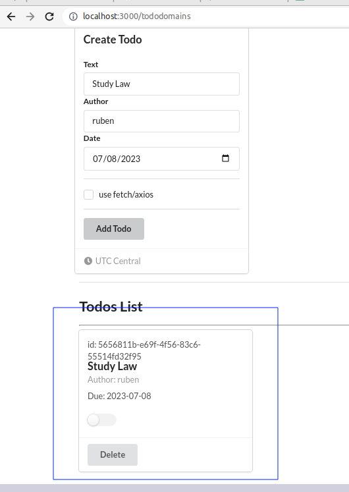Delete the Study Law todo
Image resolution: width=349 pixels, height=492 pixels.
(113, 454)
